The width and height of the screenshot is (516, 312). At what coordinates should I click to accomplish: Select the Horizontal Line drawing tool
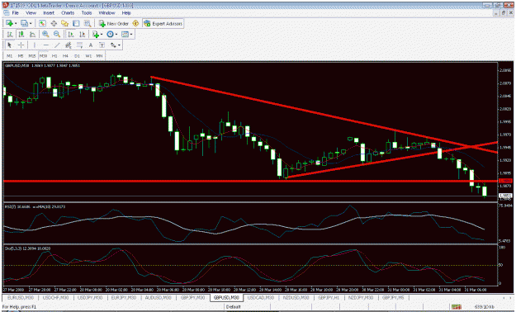tap(46, 45)
